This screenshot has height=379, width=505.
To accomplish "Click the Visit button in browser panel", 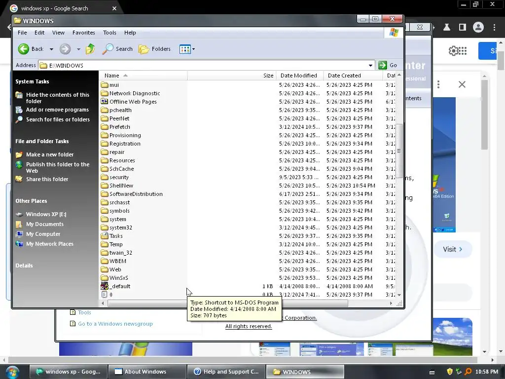I will coord(453,249).
